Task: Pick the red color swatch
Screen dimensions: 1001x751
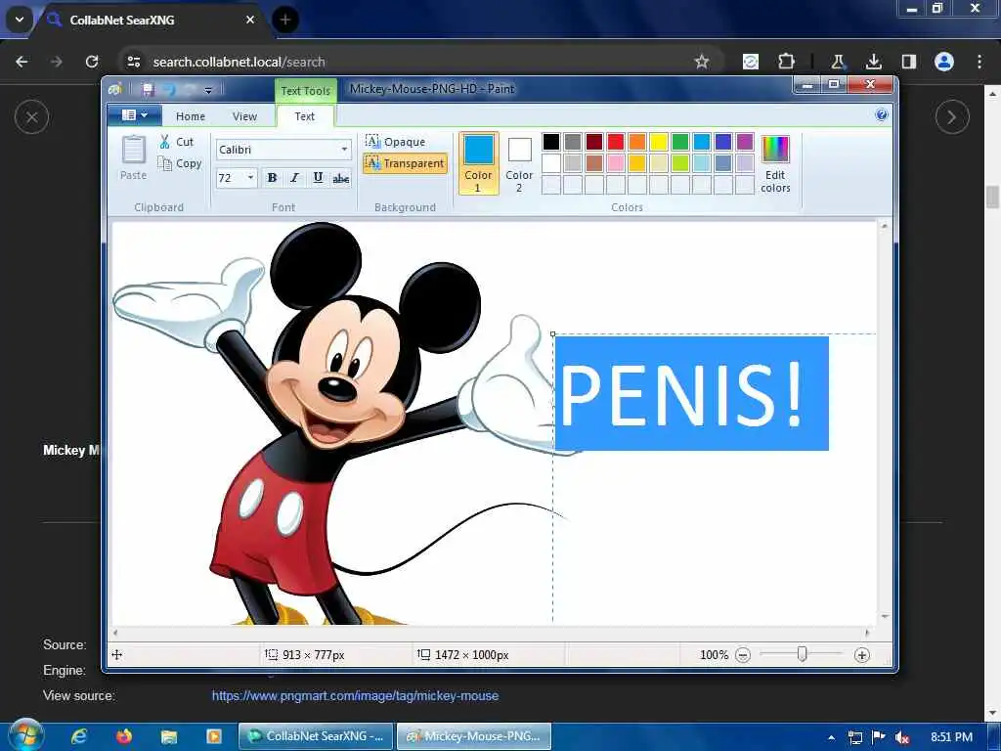Action: (x=616, y=141)
